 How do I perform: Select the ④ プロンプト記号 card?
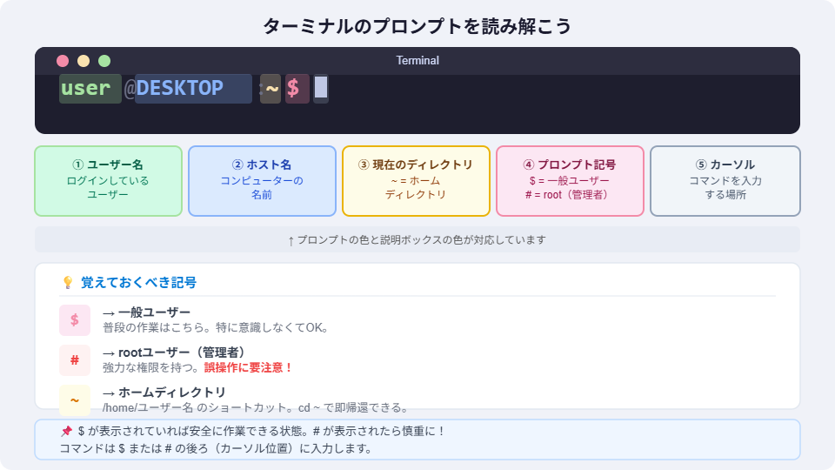click(x=570, y=180)
